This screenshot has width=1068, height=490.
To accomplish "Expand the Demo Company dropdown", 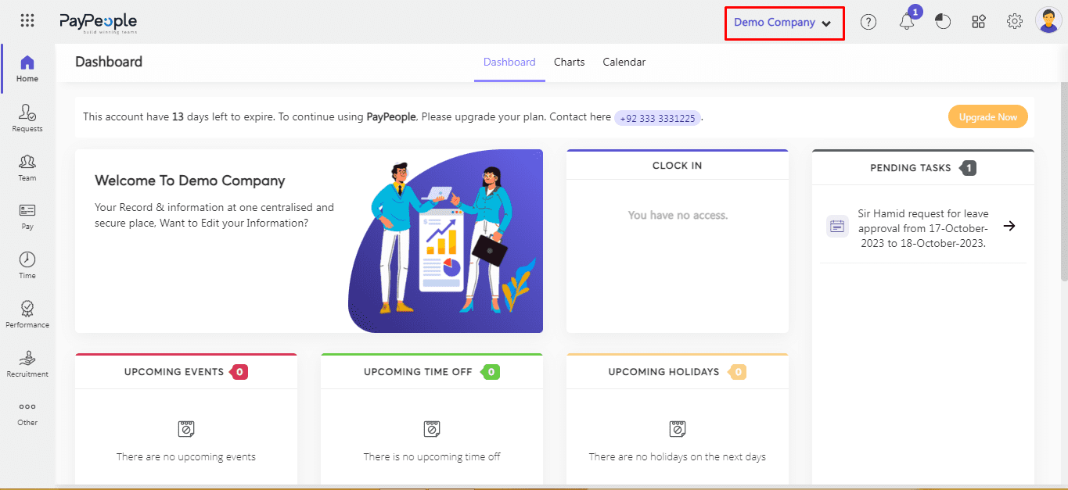I will pos(783,23).
